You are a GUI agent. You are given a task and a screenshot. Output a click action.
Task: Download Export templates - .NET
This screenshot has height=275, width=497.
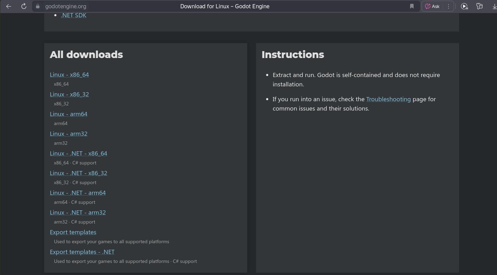82,252
